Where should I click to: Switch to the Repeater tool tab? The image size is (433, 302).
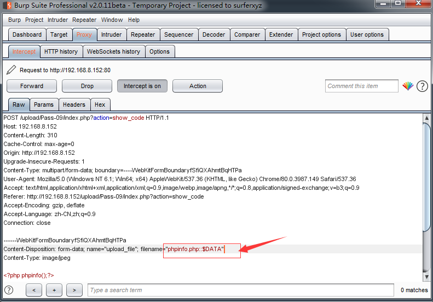point(143,35)
